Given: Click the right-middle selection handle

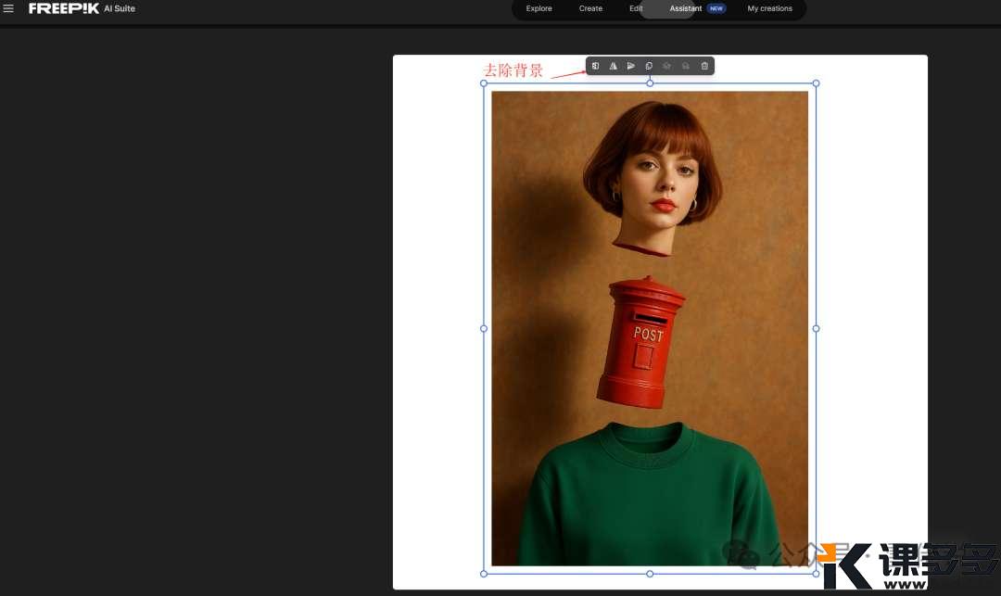Looking at the screenshot, I should click(816, 328).
